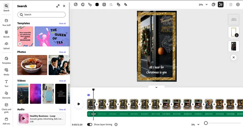Viewport: 243px width, 127px height.
Task: Click the Search input field
Action: click(x=41, y=14)
